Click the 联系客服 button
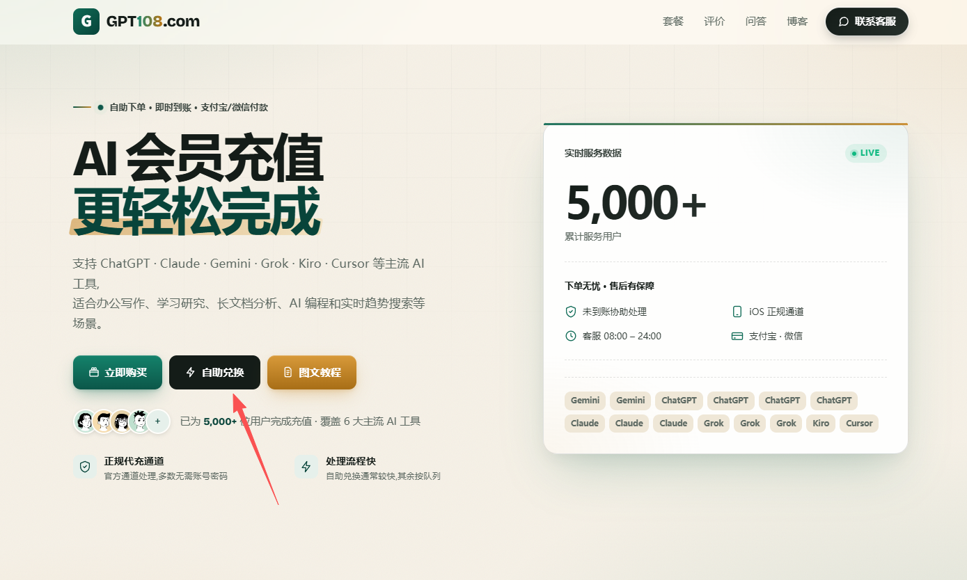This screenshot has height=580, width=967. coord(867,22)
